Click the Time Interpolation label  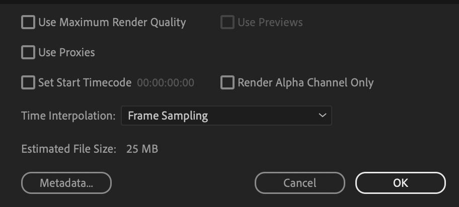tap(68, 116)
